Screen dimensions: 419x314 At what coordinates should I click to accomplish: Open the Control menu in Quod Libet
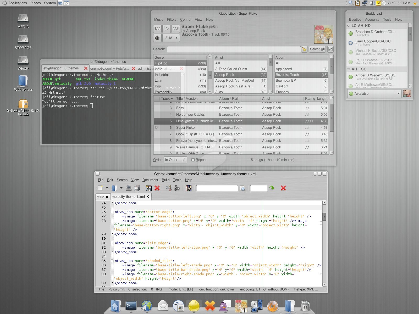click(185, 20)
